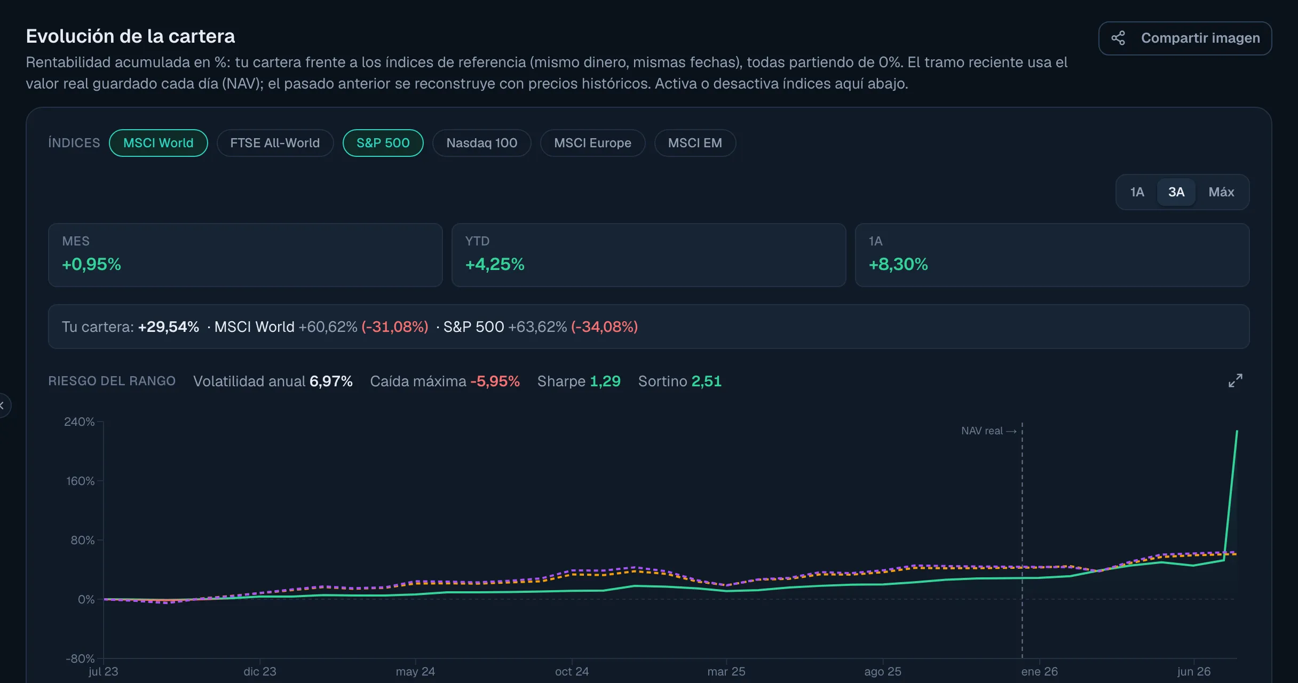The width and height of the screenshot is (1298, 683).
Task: Enable the MSCI Europe index
Action: coord(592,143)
